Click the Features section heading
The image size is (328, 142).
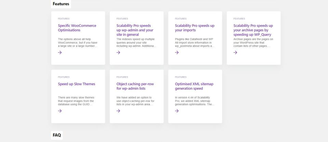[x=61, y=4]
